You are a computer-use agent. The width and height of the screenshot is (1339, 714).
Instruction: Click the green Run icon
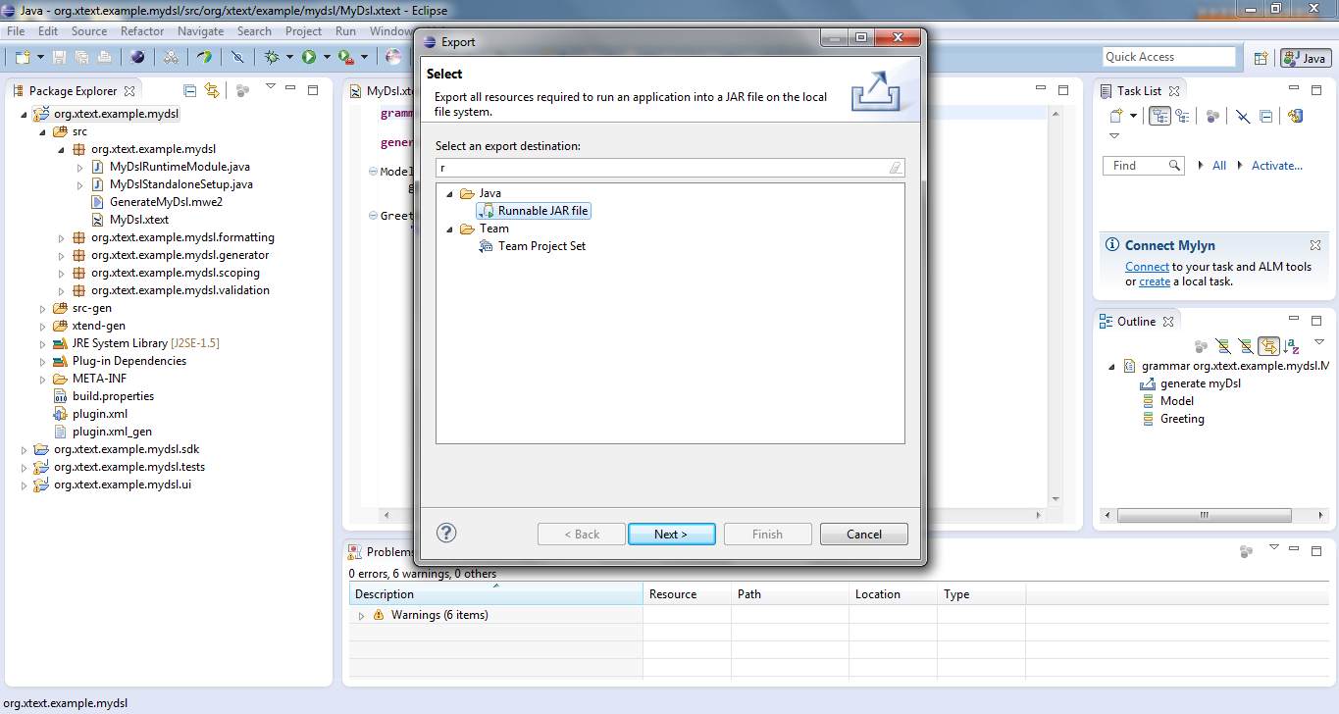tap(308, 57)
